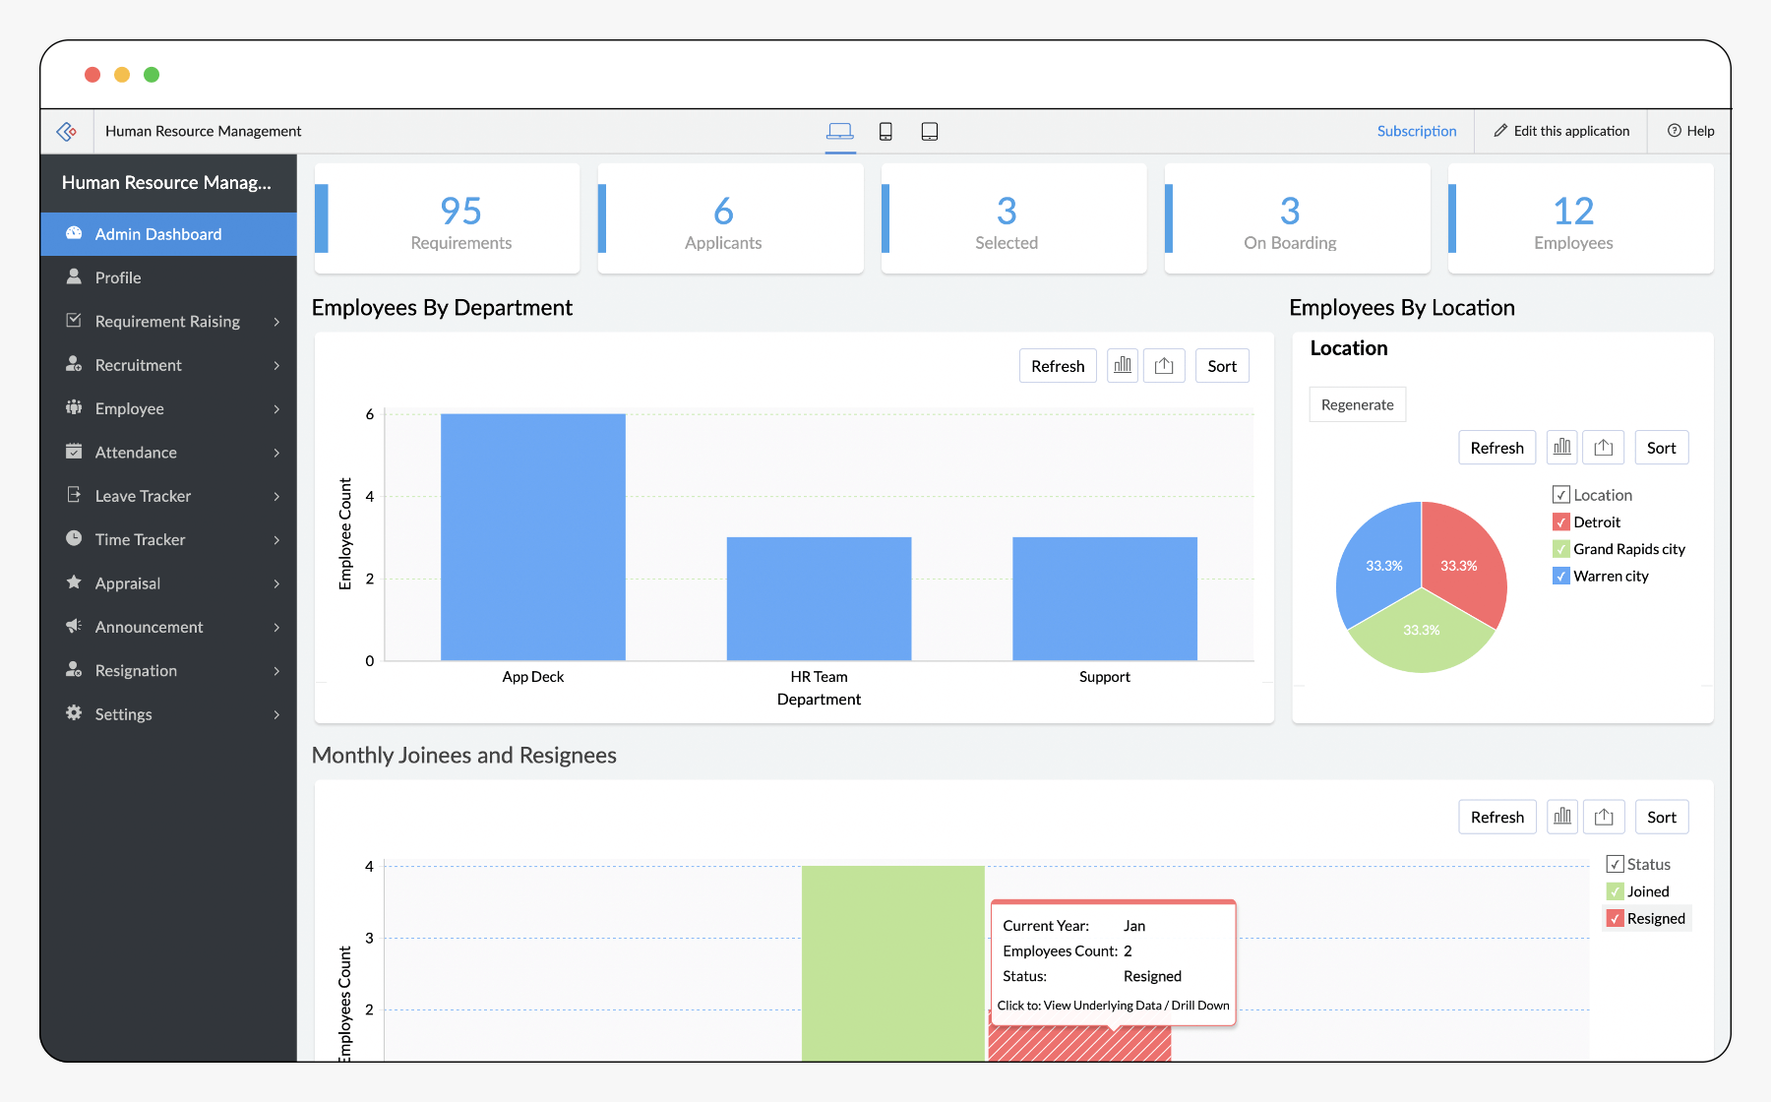Toggle the Grand Rapids city checkbox

(1561, 549)
